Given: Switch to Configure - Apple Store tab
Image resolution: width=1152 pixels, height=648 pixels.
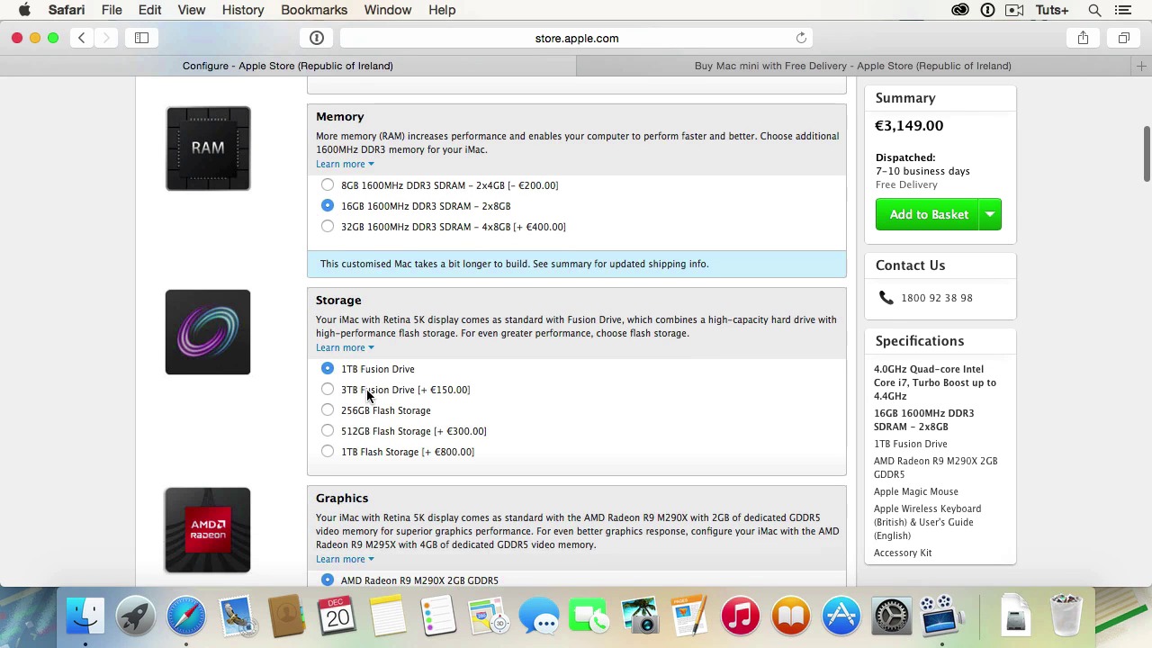Looking at the screenshot, I should point(288,66).
